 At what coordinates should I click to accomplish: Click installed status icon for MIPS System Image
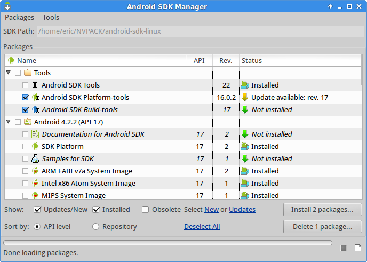click(245, 195)
